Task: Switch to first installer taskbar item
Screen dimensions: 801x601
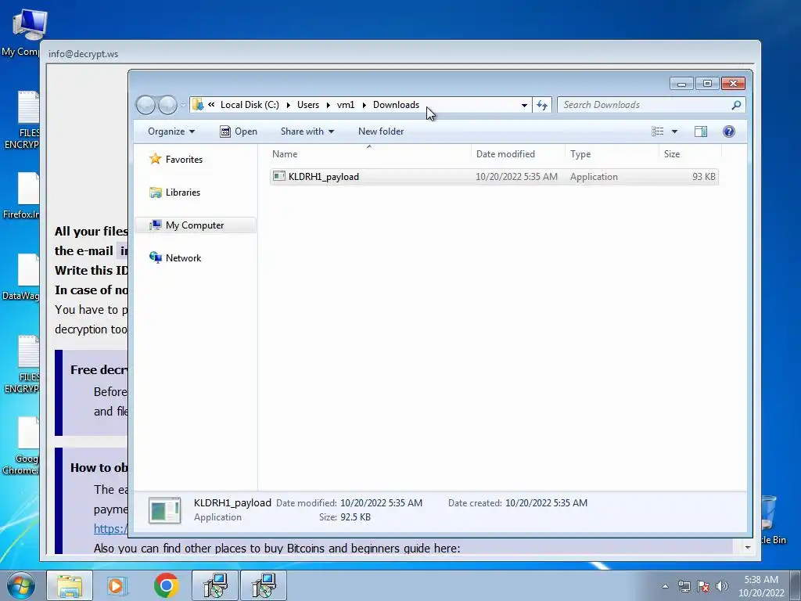Action: point(215,585)
